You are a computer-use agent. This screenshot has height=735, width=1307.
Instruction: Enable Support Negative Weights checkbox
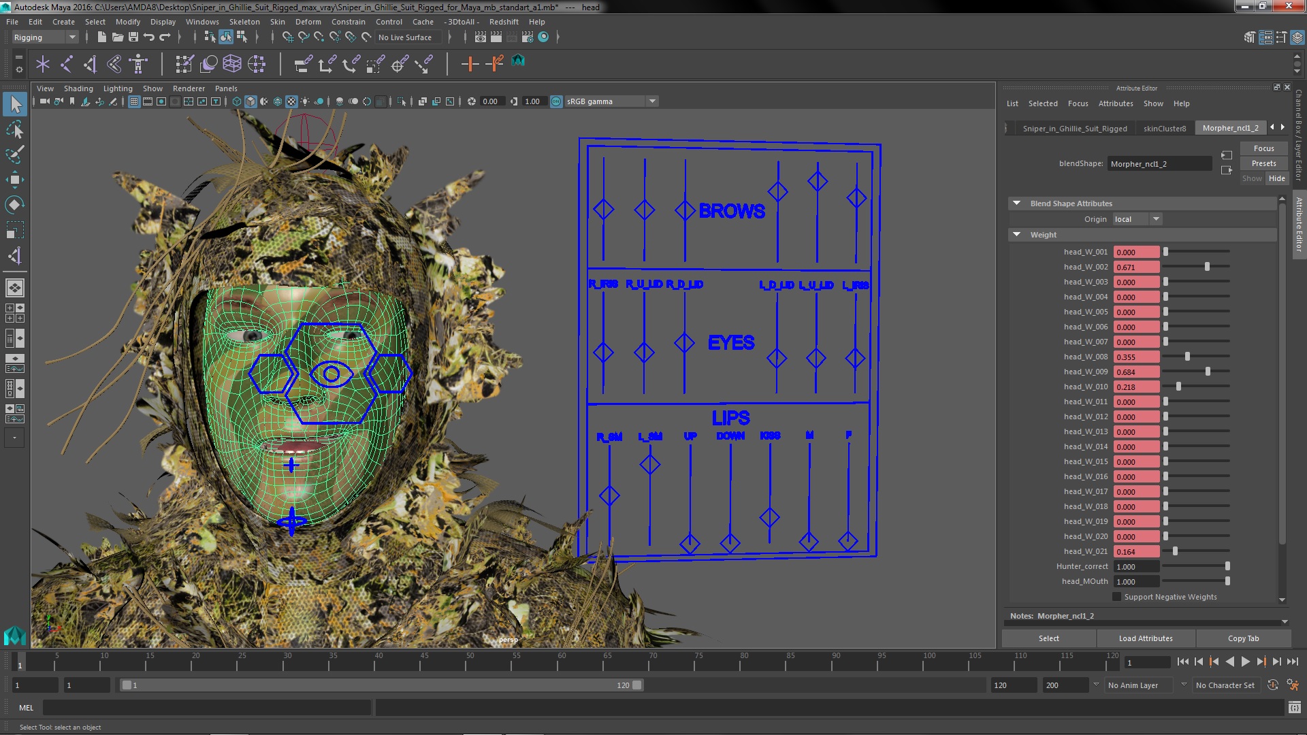click(x=1116, y=597)
